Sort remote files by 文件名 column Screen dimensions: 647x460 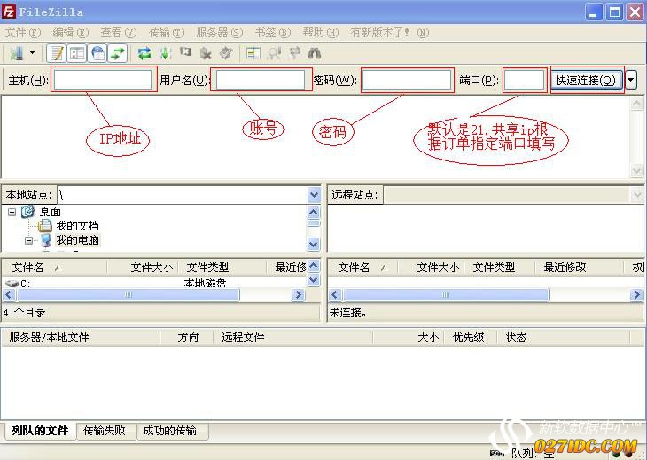[363, 268]
